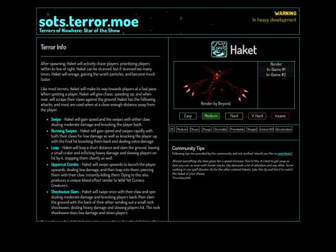Click the Terror Info heading
Screen dimensions: 336x252
point(54,47)
